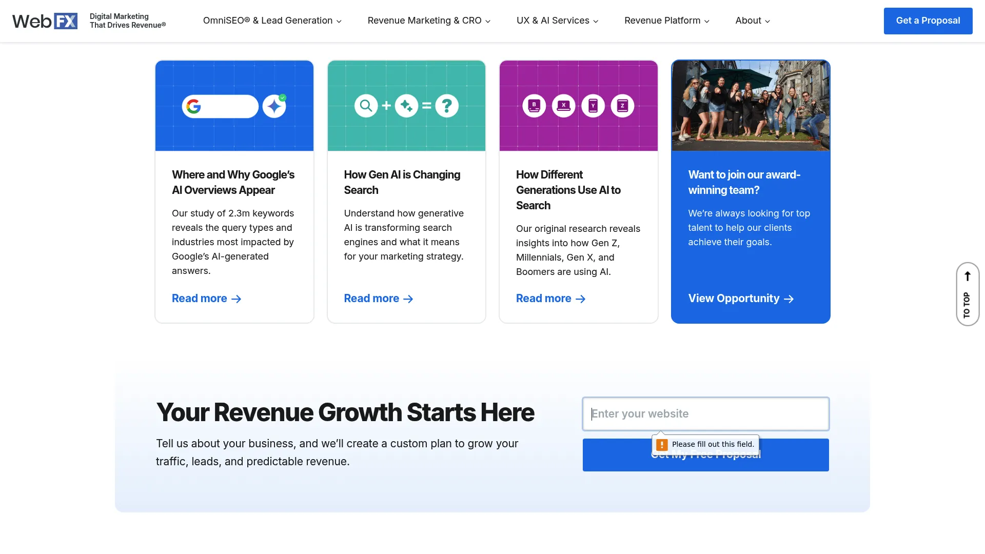Click the arrow beside first Read more link
This screenshot has width=985, height=554.
(237, 299)
